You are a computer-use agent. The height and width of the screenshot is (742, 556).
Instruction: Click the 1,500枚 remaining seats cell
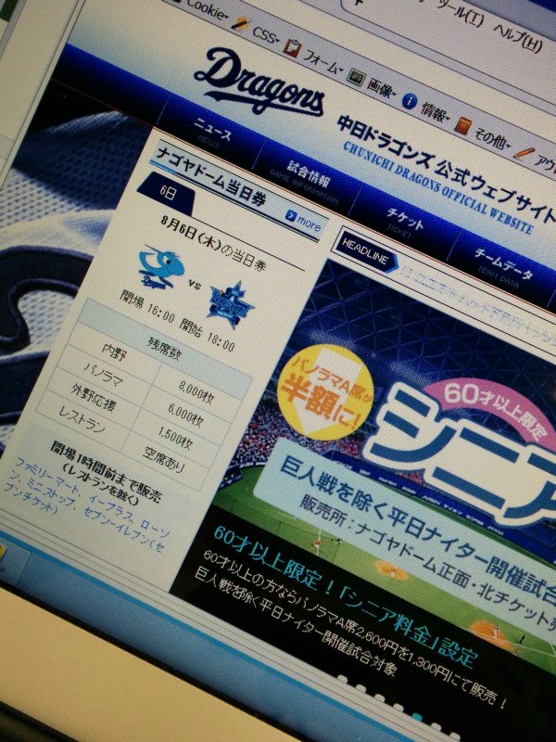174,438
